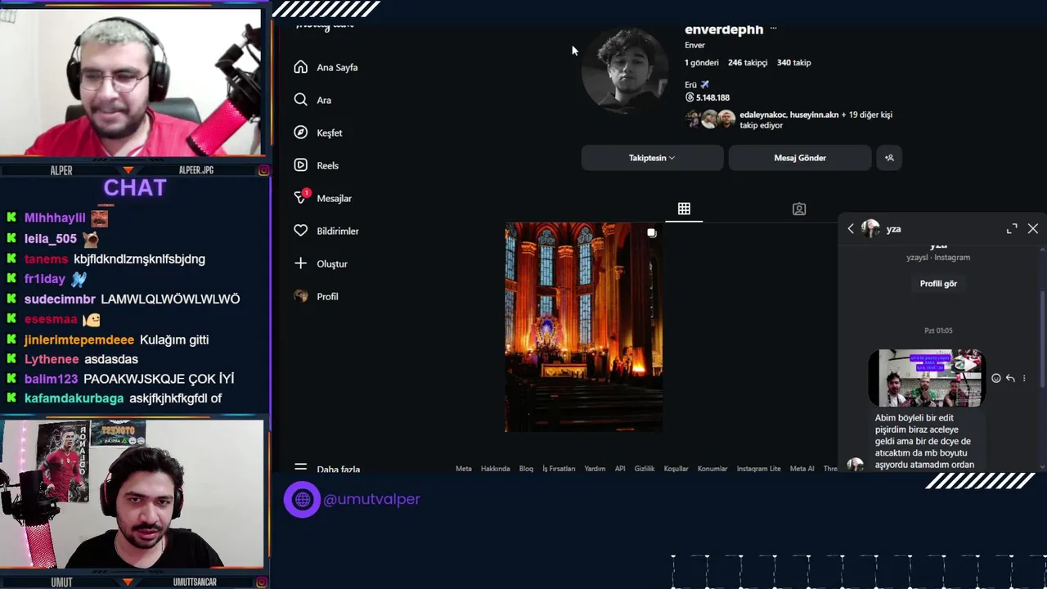Play the shared video in the chat
Screen dimensions: 1047x589
(x=927, y=378)
